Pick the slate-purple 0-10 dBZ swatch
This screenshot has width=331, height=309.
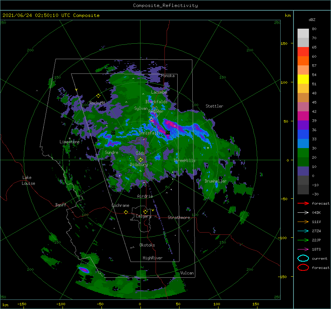coord(303,171)
